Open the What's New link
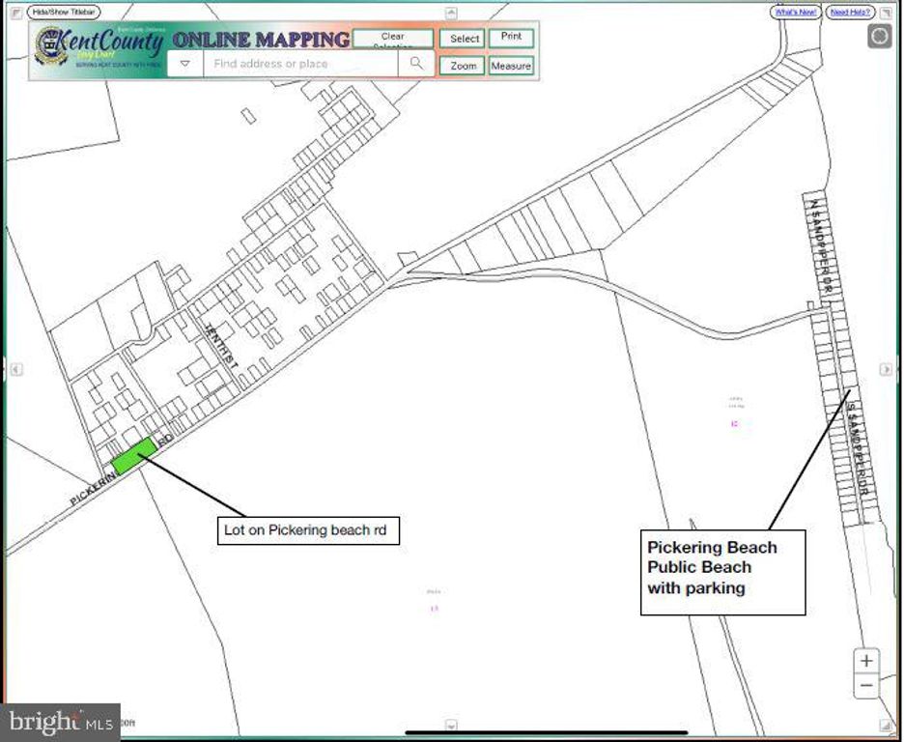Viewport: 904px width, 742px height. pyautogui.click(x=796, y=13)
